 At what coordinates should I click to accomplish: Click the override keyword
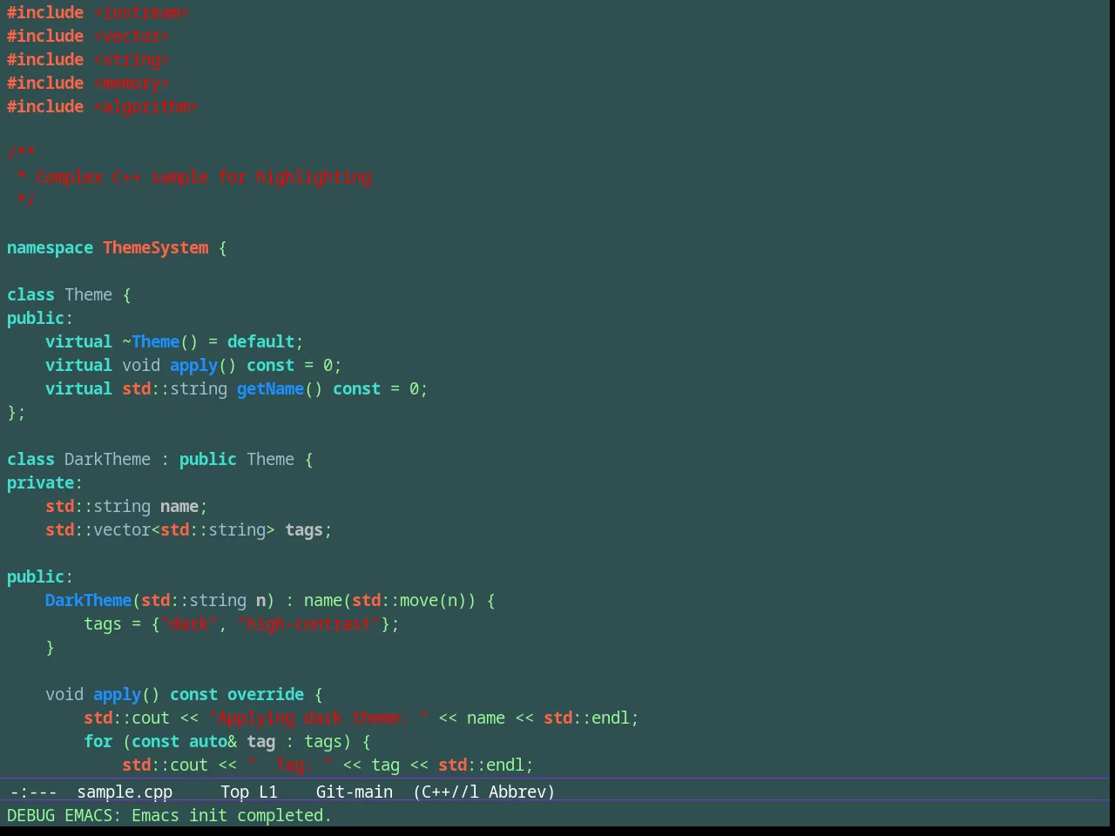[266, 694]
